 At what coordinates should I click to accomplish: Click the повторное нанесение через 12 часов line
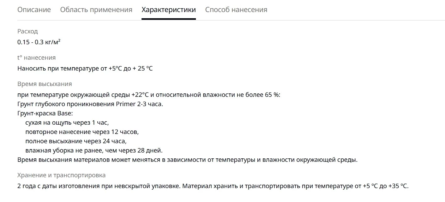click(x=82, y=132)
